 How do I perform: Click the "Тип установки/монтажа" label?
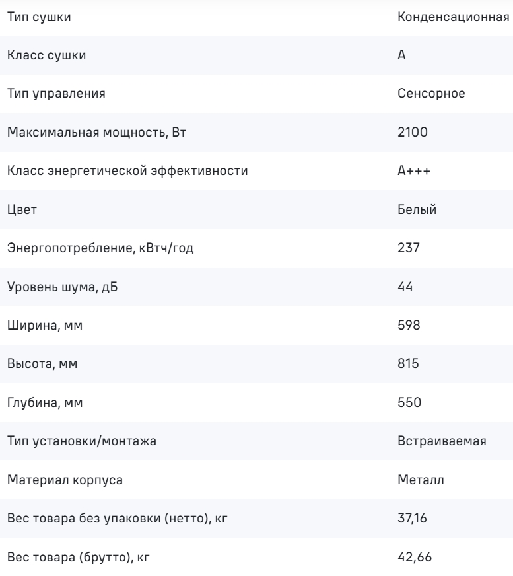coord(82,441)
